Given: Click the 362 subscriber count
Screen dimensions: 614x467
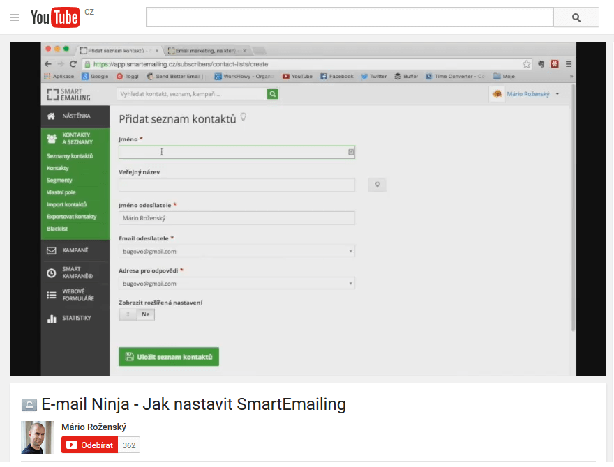Looking at the screenshot, I should (x=129, y=445).
